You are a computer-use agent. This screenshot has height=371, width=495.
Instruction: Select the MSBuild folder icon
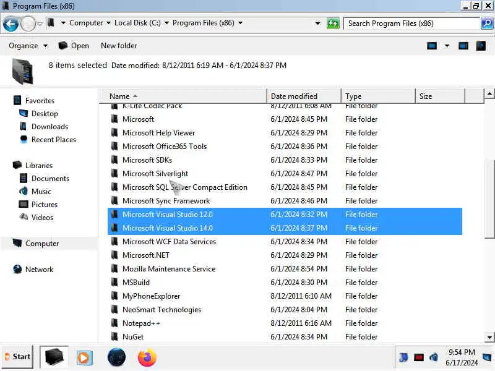pyautogui.click(x=114, y=282)
